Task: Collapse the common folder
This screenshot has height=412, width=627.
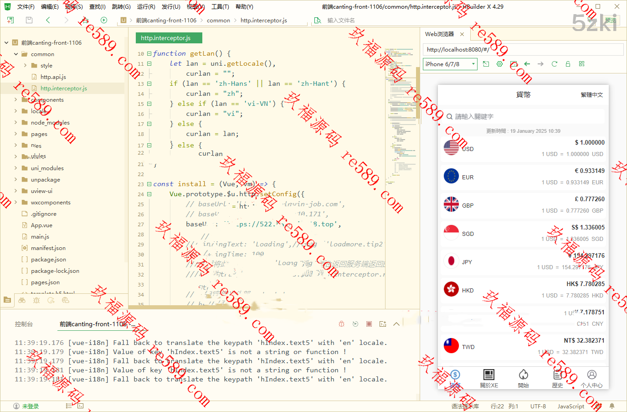Action: pyautogui.click(x=16, y=54)
